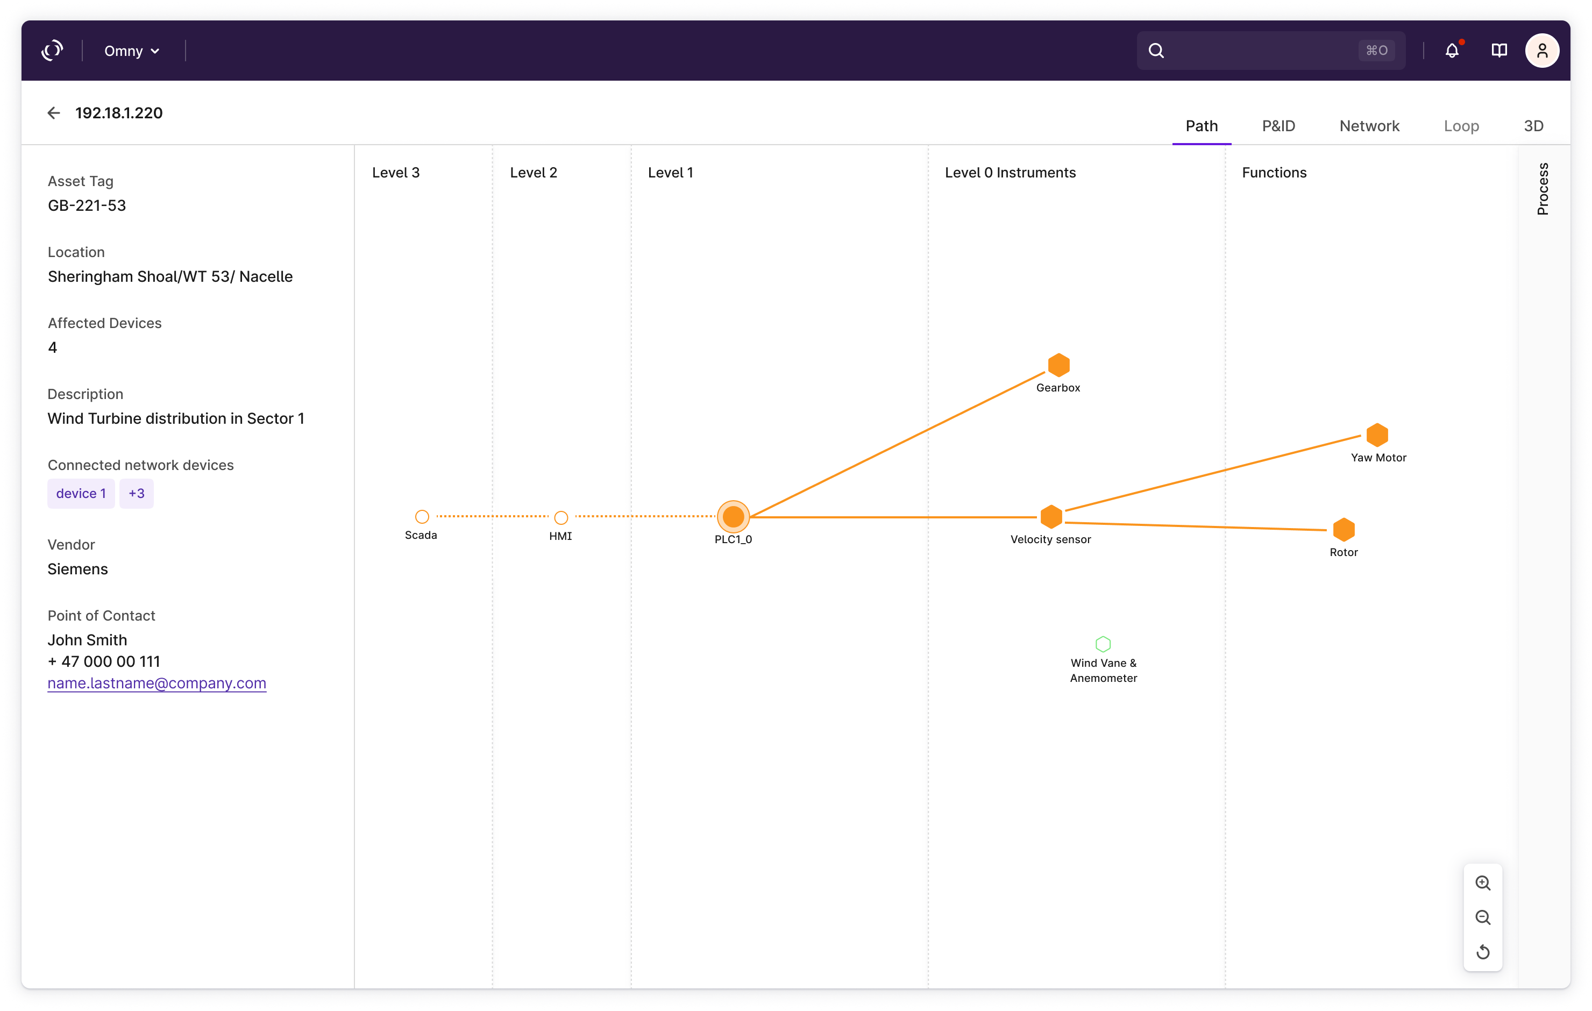Click the asset tag GB-221-53

tap(87, 205)
